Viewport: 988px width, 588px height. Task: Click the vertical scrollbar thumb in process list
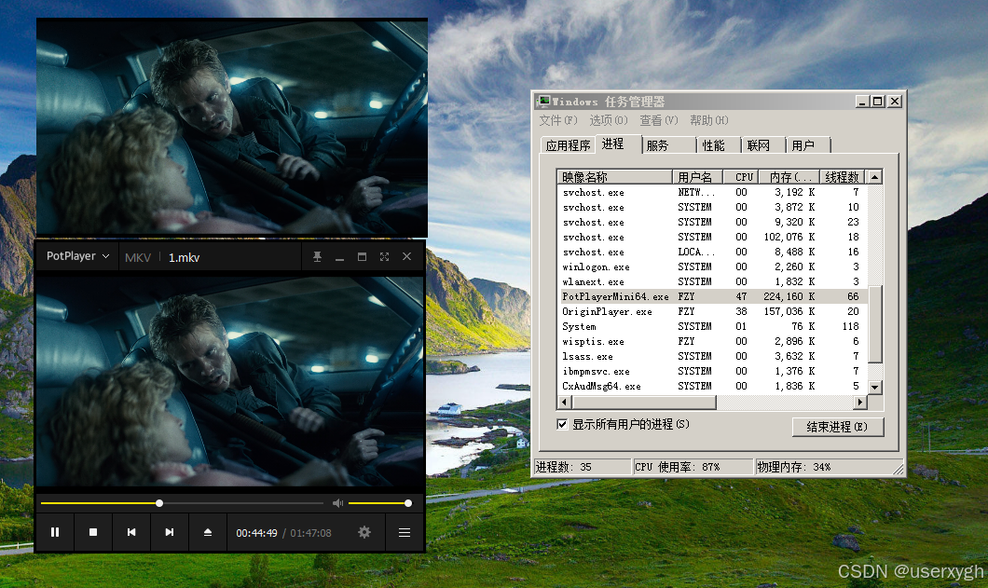tap(874, 324)
